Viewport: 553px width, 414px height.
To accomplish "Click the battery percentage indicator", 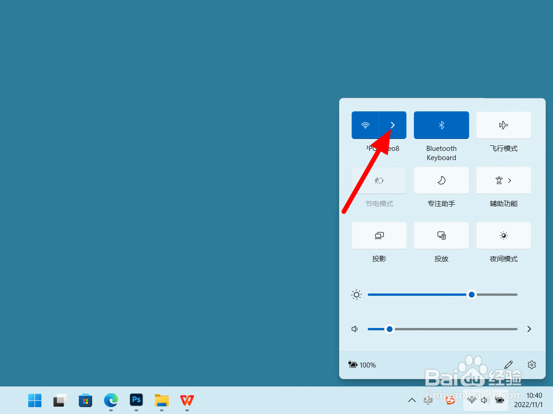I will tap(362, 365).
